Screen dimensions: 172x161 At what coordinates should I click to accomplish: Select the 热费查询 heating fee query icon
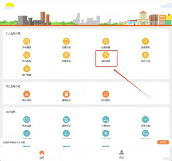pos(145,42)
